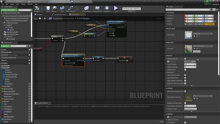Collapse the Transform section
Screen dimensions: 220x124
click(x=166, y=13)
